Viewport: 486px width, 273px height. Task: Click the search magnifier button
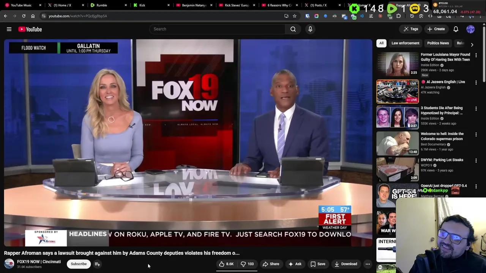pyautogui.click(x=293, y=29)
